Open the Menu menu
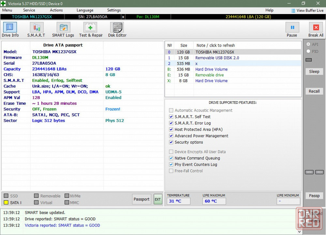The height and width of the screenshot is (235, 326). coord(7,10)
